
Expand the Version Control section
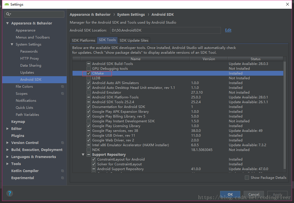[8, 143]
